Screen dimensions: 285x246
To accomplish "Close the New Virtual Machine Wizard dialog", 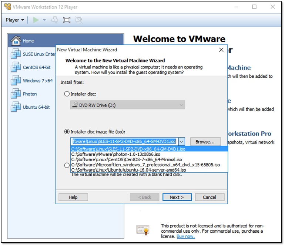I will [x=221, y=50].
